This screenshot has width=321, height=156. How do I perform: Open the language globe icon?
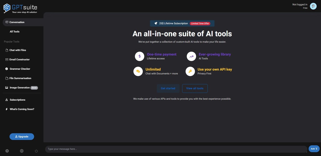tap(22, 151)
